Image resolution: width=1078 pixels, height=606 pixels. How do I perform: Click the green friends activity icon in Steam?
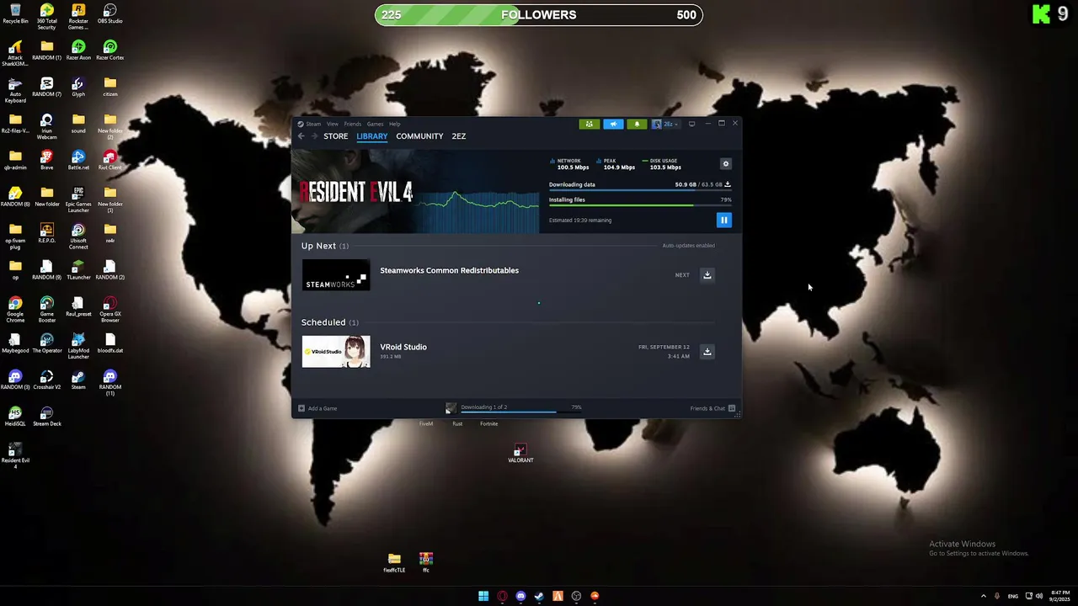coord(590,124)
